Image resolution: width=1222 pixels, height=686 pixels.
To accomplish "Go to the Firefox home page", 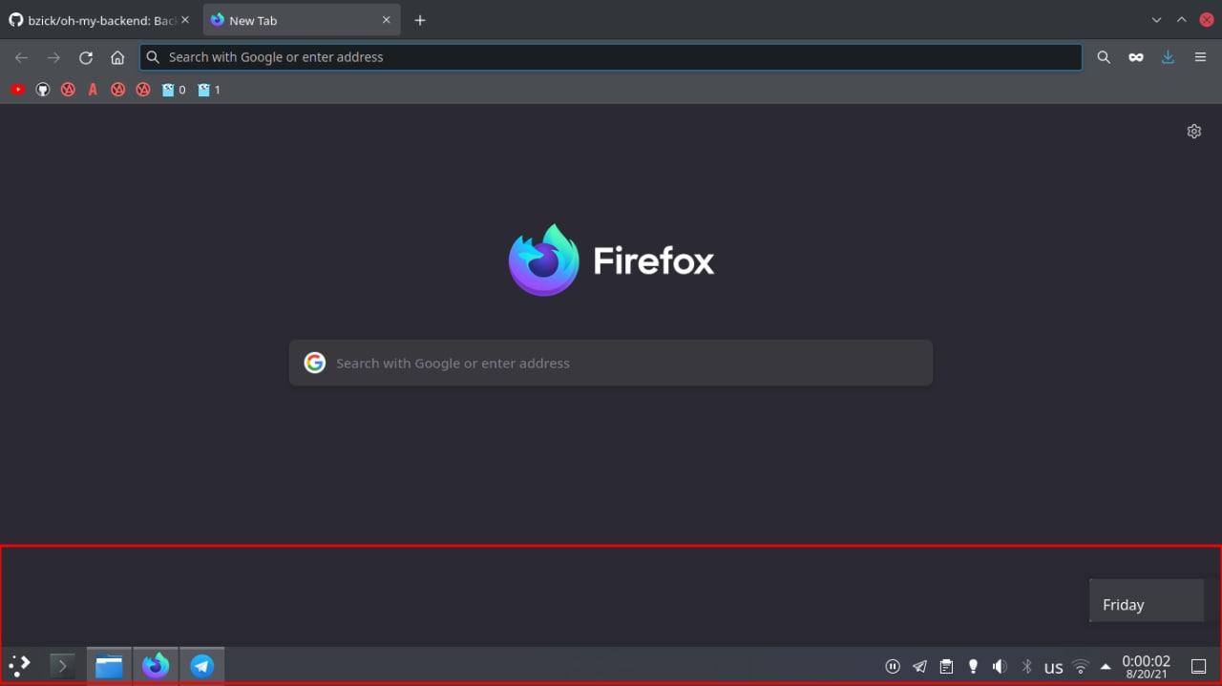I will [117, 57].
